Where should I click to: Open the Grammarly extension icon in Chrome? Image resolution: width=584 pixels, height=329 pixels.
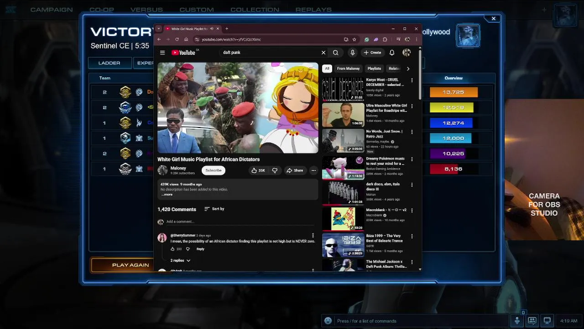(x=367, y=39)
